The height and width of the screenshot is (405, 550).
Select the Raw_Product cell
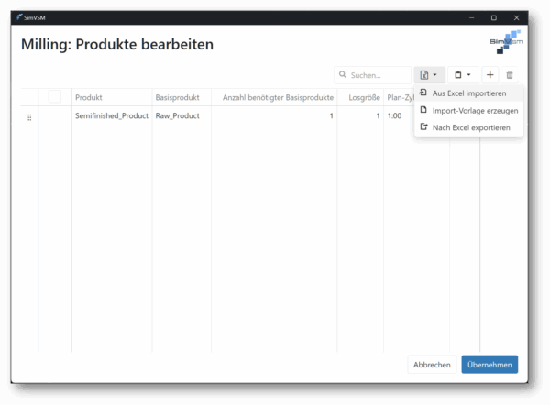click(x=177, y=116)
